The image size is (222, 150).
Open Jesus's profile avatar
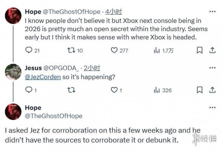[13, 72]
